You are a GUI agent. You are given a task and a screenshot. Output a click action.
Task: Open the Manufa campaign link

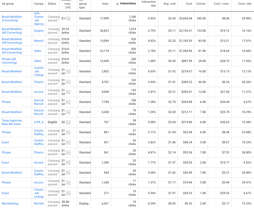point(39,41)
